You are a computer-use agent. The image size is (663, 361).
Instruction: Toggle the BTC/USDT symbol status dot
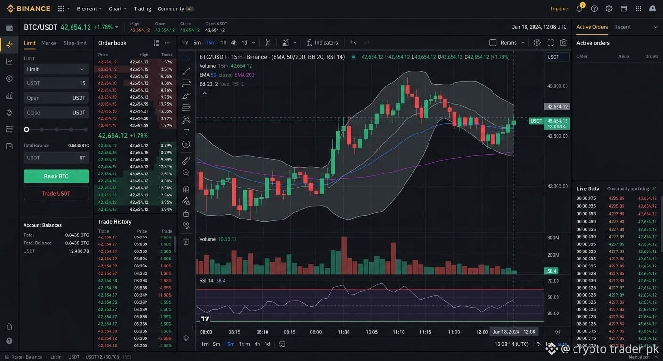point(354,57)
